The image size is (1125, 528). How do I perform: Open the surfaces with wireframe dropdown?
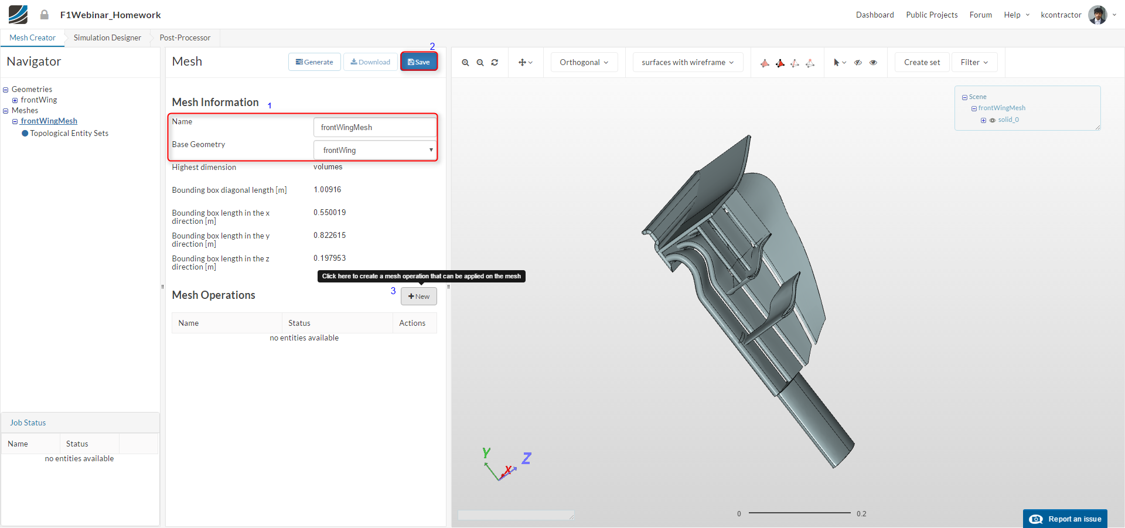(687, 63)
